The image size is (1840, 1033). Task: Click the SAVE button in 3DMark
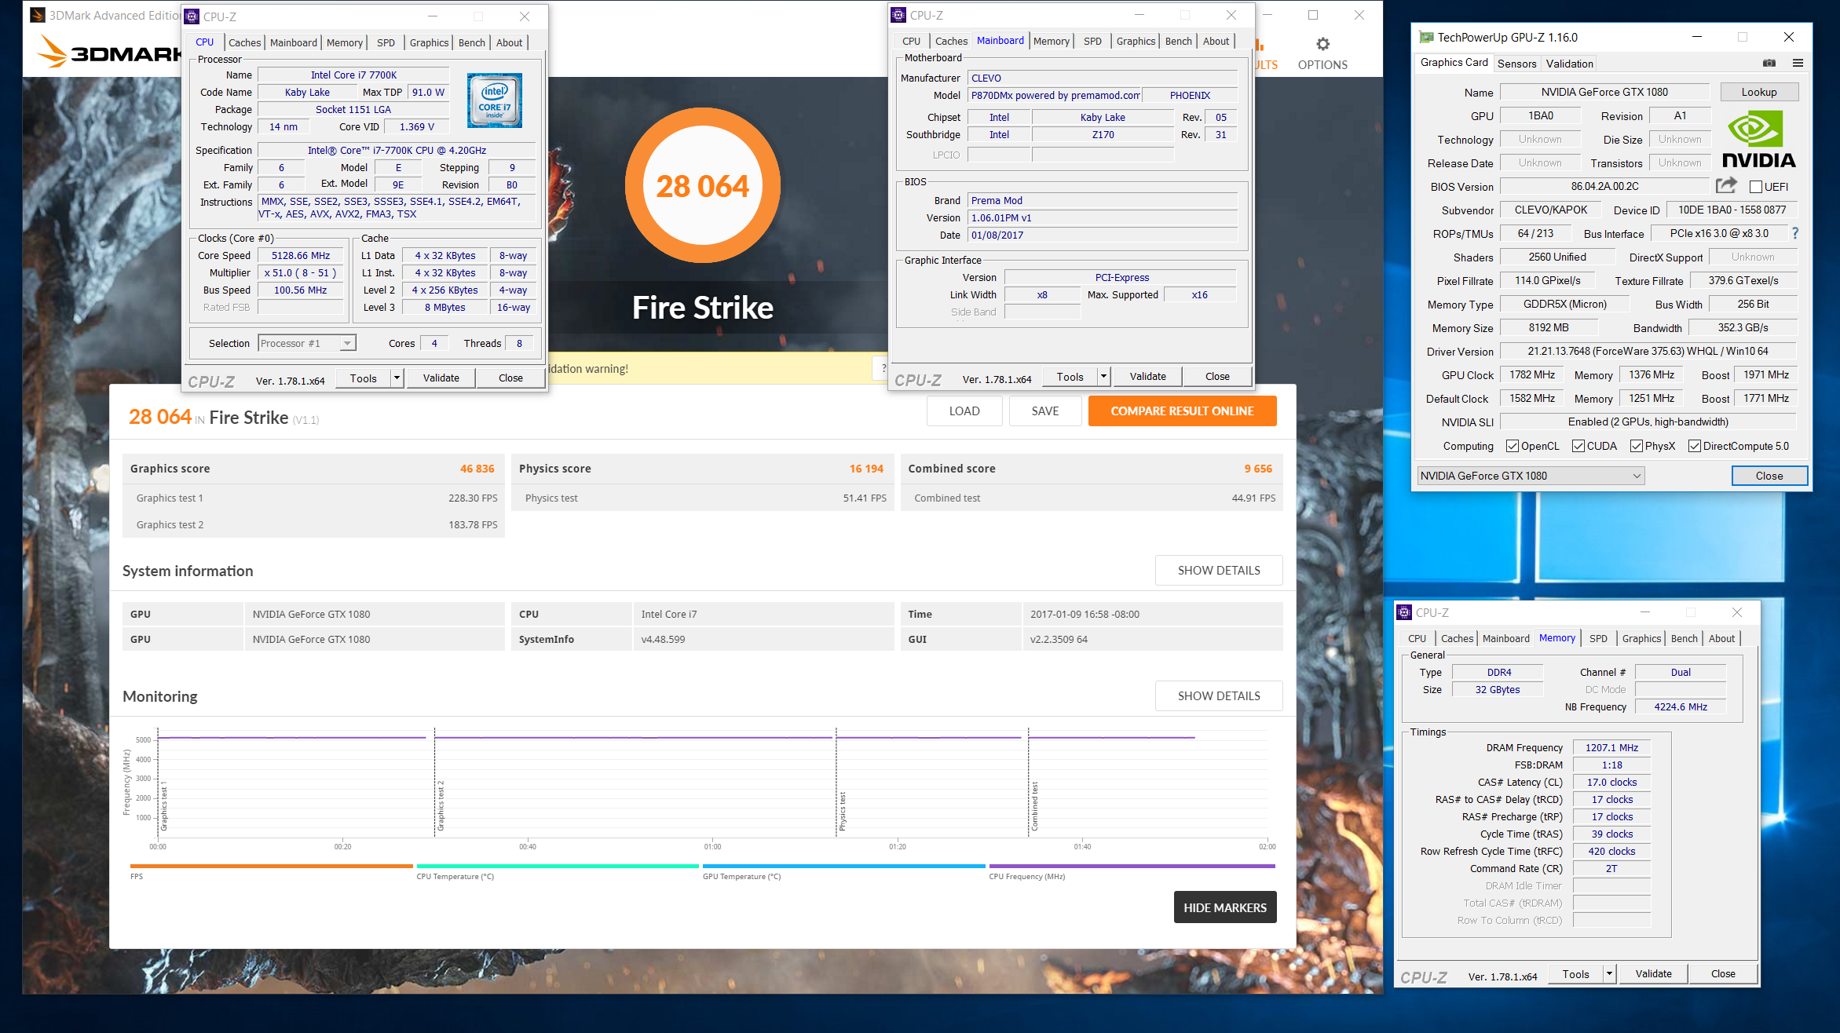1044,411
